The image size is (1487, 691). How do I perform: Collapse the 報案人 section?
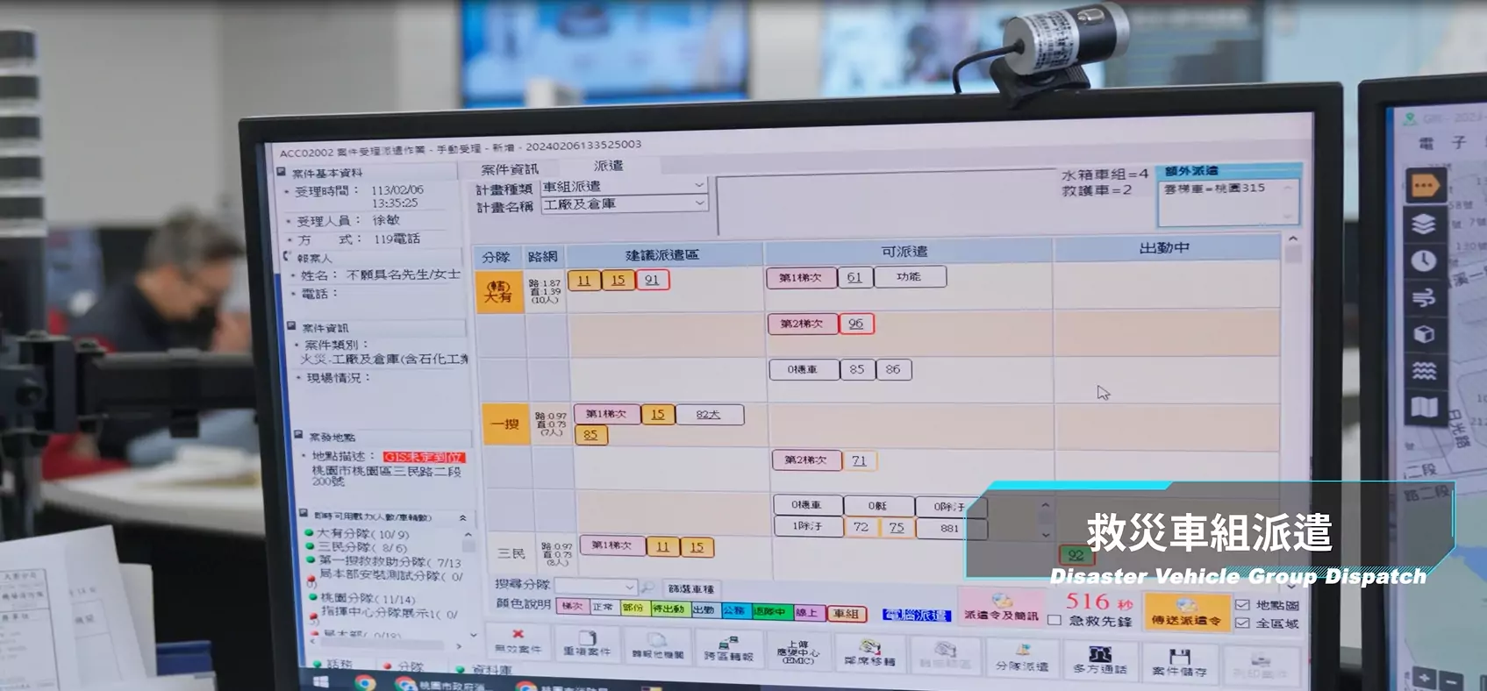click(x=286, y=257)
